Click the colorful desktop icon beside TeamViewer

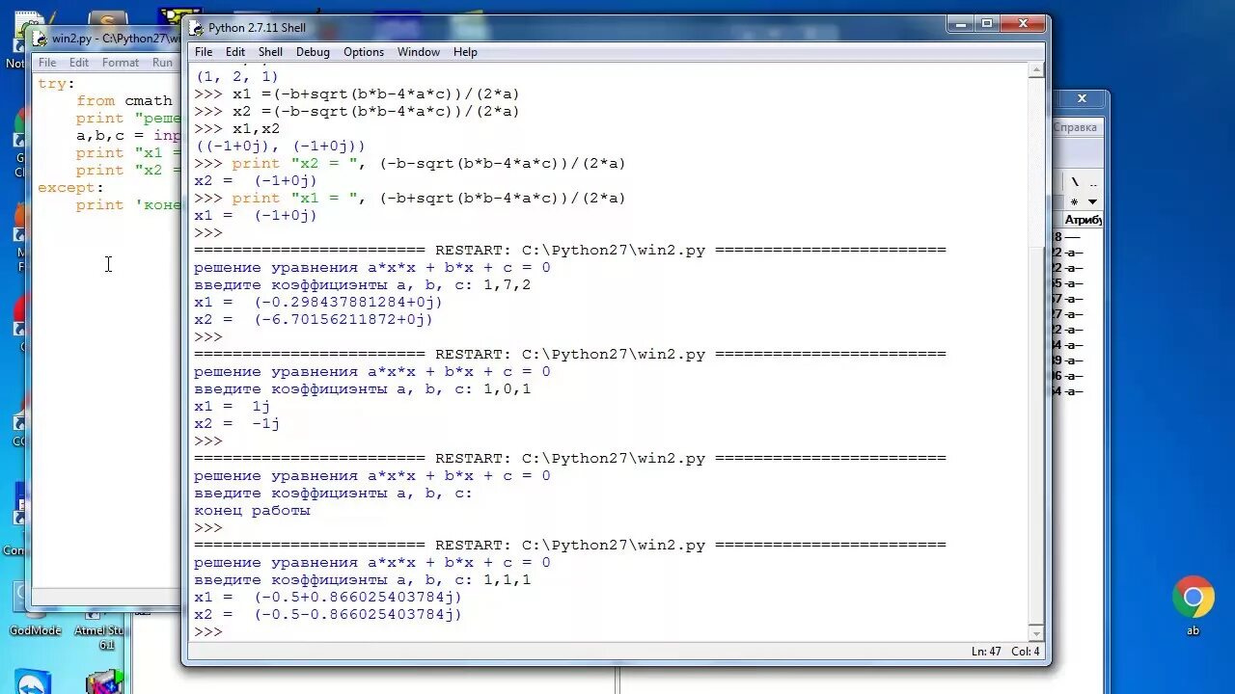coord(104,681)
